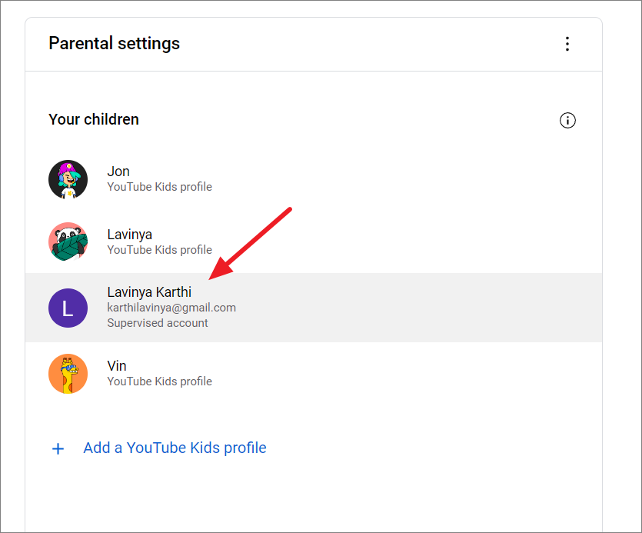Click the plus icon beside Add a YouTube Kids profile

(58, 448)
